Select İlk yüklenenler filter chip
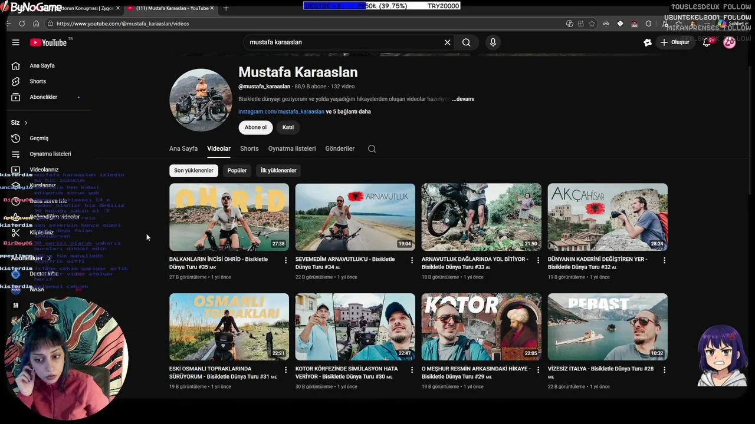The image size is (755, 424). [278, 171]
